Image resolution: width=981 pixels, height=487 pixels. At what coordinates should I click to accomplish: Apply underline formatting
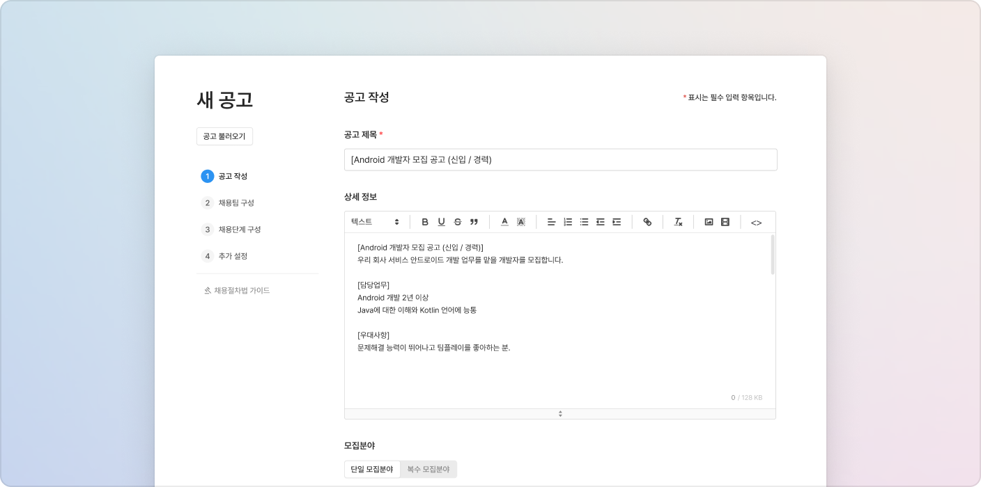pyautogui.click(x=441, y=222)
